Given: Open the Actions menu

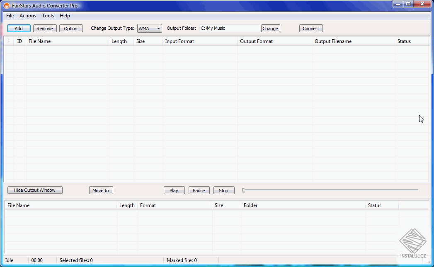Looking at the screenshot, I should click(28, 16).
